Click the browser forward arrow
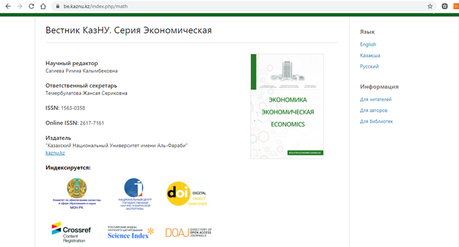This screenshot has height=247, width=459. [19, 6]
